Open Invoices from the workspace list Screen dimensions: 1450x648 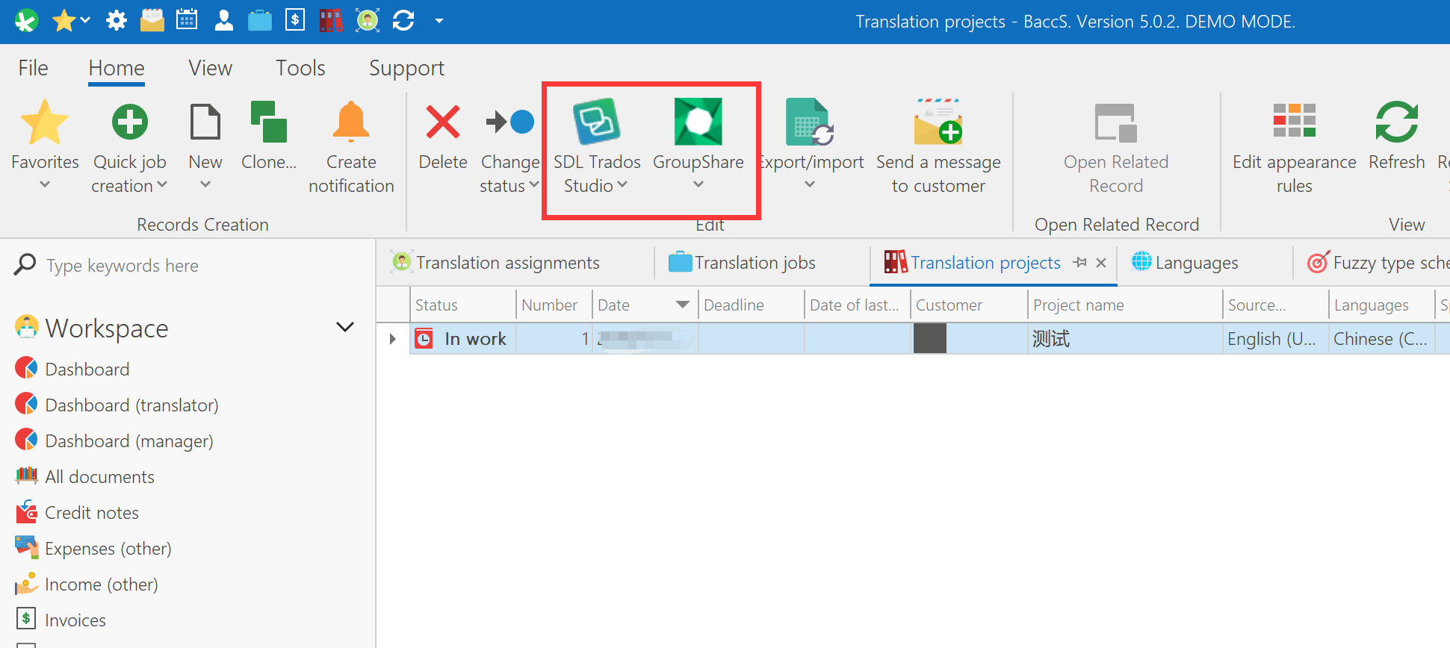75,620
